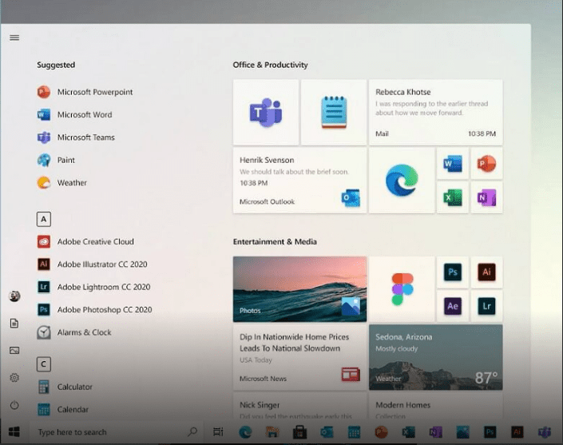This screenshot has width=563, height=445.
Task: Open the Microsoft Teams tile
Action: 265,112
